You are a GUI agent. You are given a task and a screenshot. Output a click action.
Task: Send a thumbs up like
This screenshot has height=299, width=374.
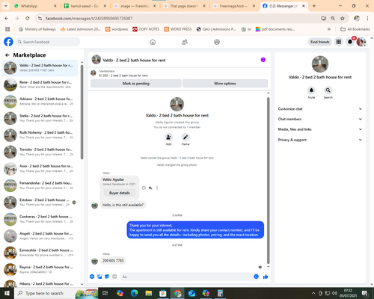266,277
